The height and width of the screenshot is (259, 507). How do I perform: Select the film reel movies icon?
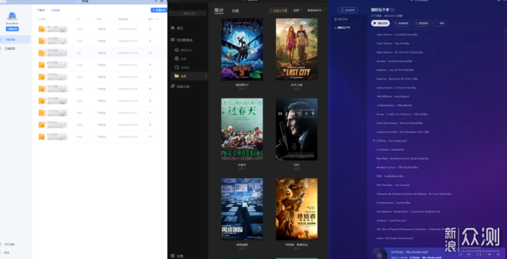coord(177,59)
